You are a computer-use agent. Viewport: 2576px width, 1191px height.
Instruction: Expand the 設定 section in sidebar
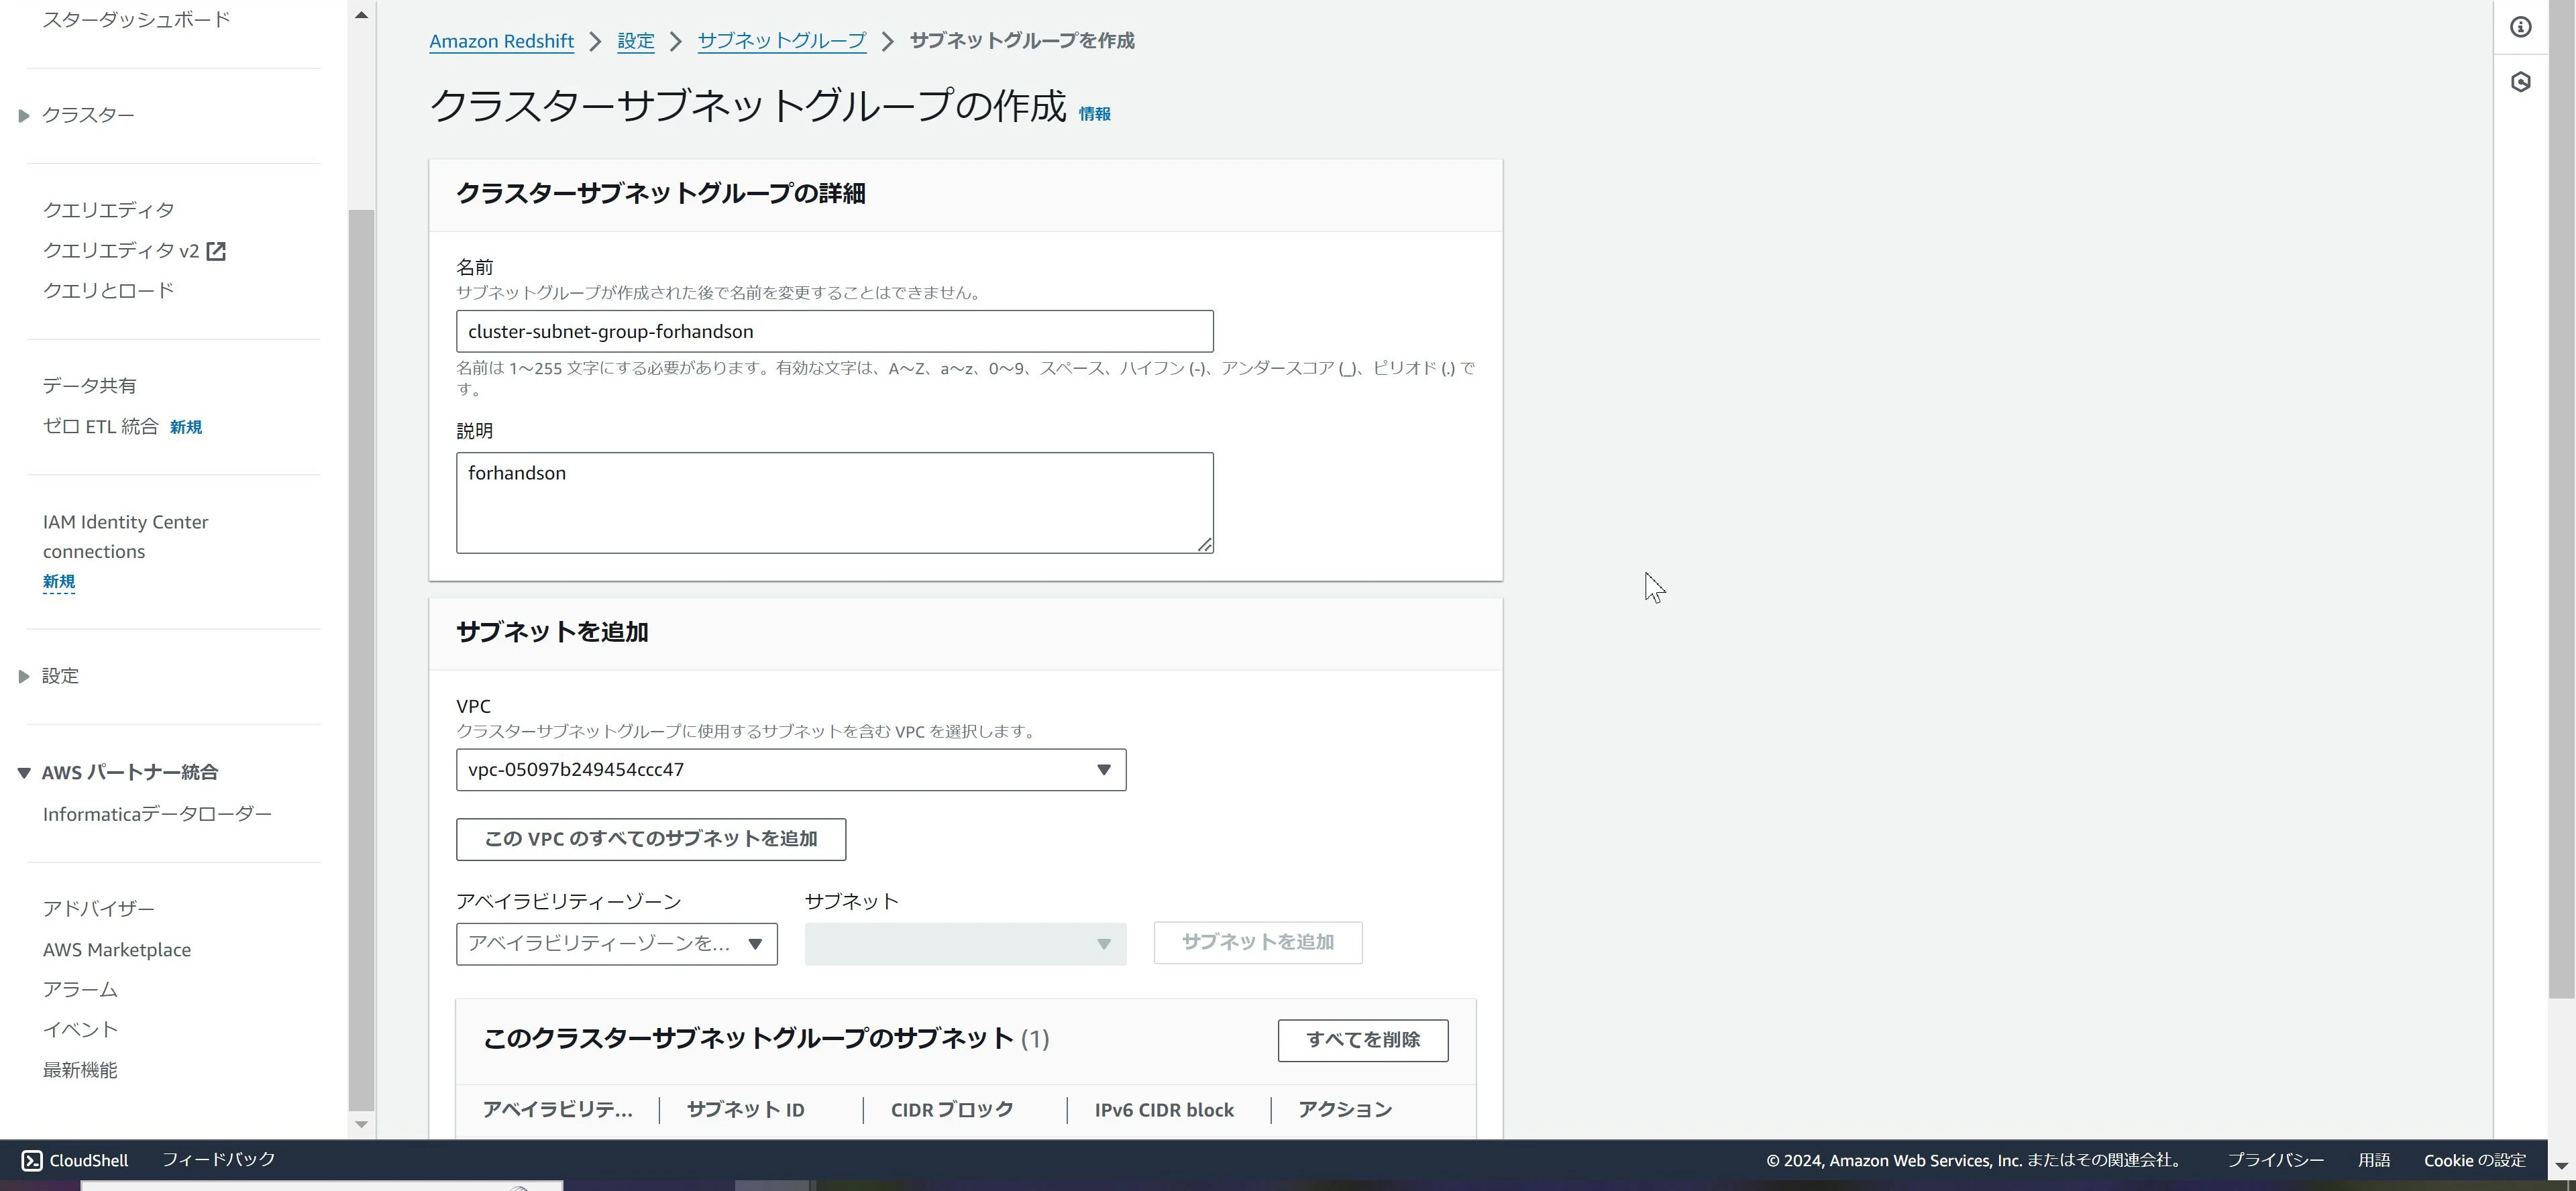[24, 677]
